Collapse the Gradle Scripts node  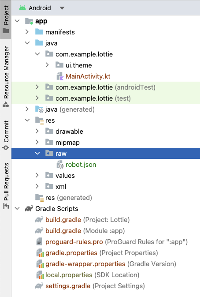point(17,209)
